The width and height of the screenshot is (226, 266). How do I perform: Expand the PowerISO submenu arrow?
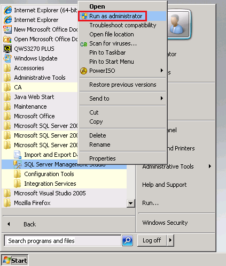click(162, 70)
